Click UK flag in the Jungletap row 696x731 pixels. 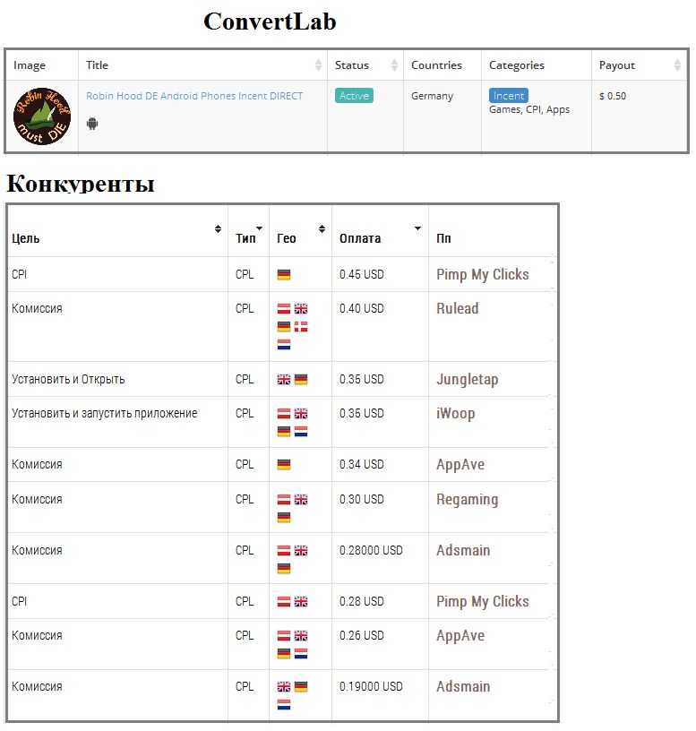tap(284, 380)
